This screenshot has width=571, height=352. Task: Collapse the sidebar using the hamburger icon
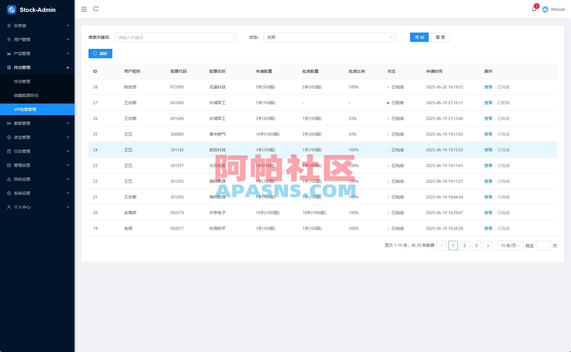point(84,9)
